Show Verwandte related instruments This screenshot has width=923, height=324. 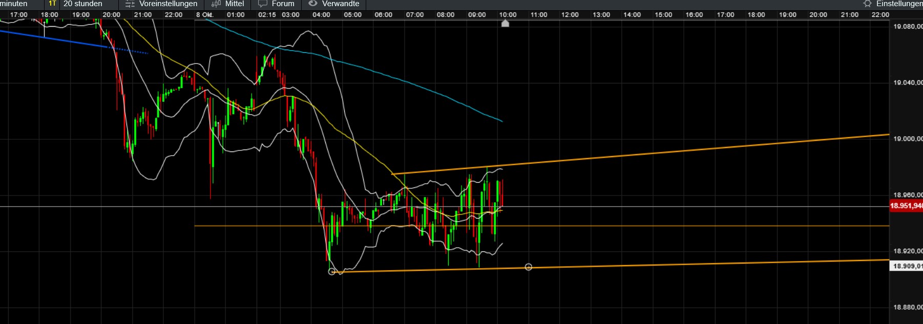(334, 4)
